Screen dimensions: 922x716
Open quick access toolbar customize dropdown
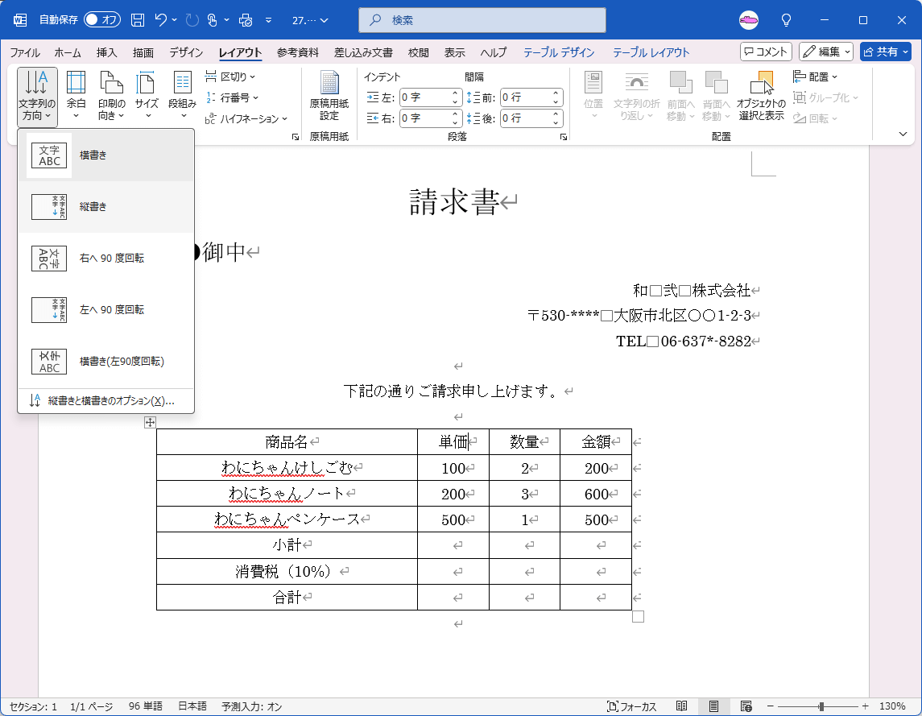click(x=268, y=20)
